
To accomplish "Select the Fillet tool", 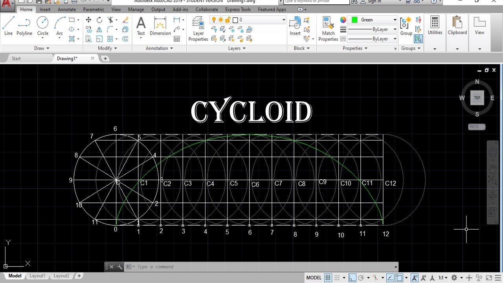I will pyautogui.click(x=110, y=29).
